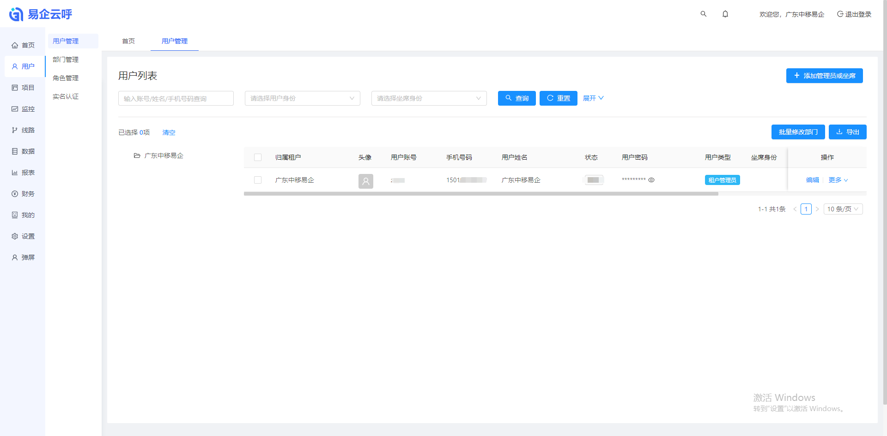Click the 易企云呼 logo icon
The image size is (887, 436).
pyautogui.click(x=16, y=14)
